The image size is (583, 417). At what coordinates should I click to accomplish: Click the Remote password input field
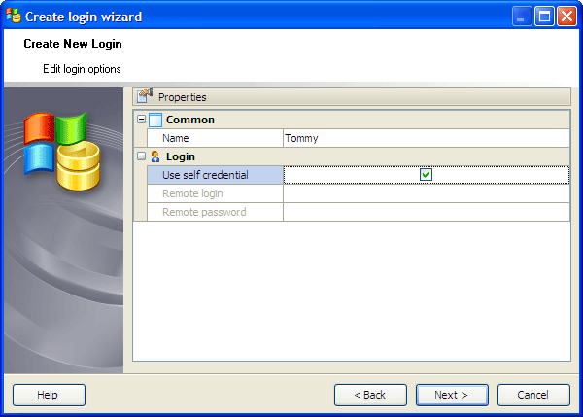coord(426,212)
